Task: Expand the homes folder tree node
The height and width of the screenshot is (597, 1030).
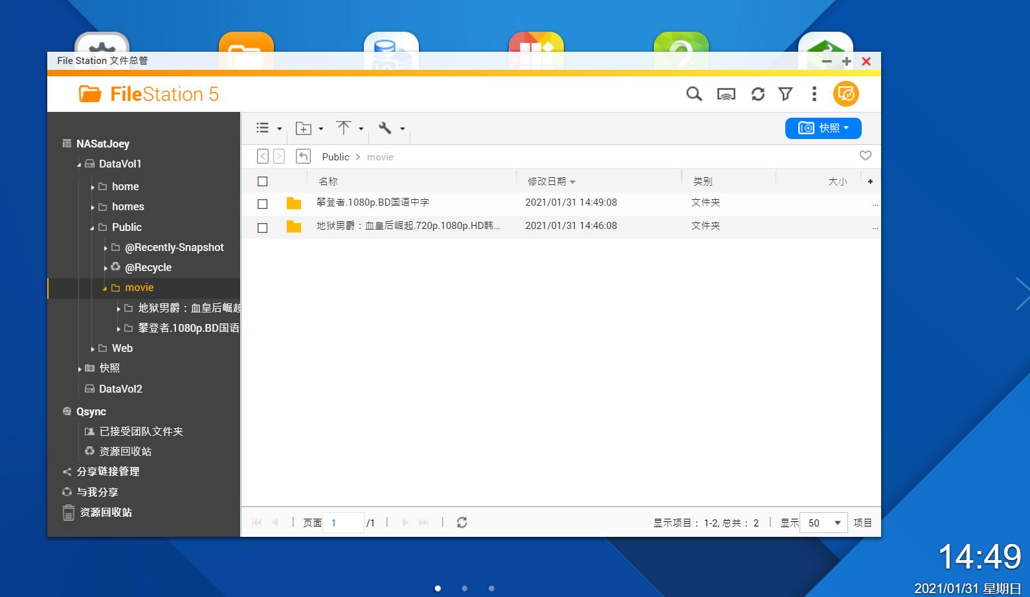Action: pos(93,208)
